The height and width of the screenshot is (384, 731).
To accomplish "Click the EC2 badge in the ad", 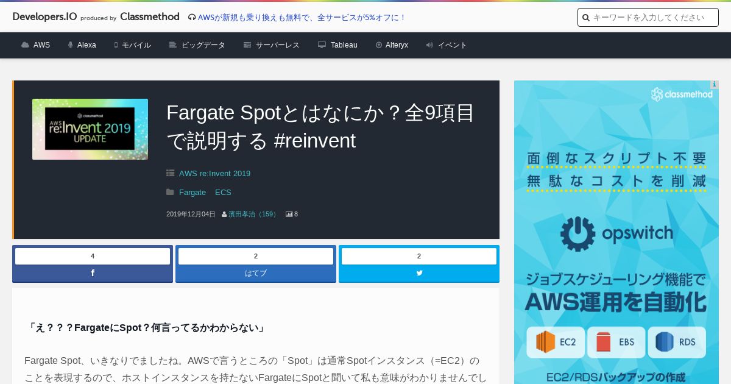I will 557,342.
